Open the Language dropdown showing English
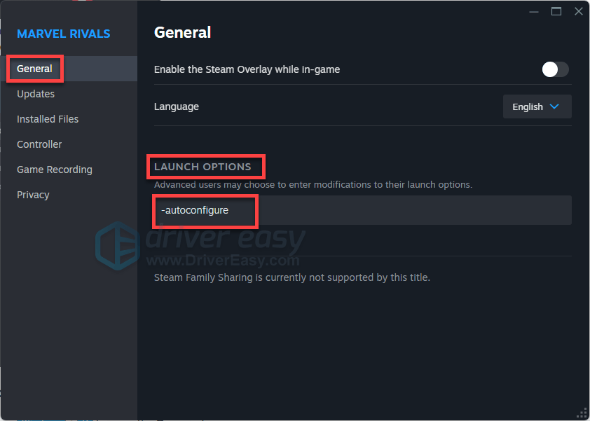The height and width of the screenshot is (421, 590). [537, 106]
